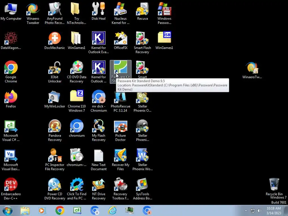Select New Text Document file
This screenshot has width=288, height=216.
coord(98,160)
